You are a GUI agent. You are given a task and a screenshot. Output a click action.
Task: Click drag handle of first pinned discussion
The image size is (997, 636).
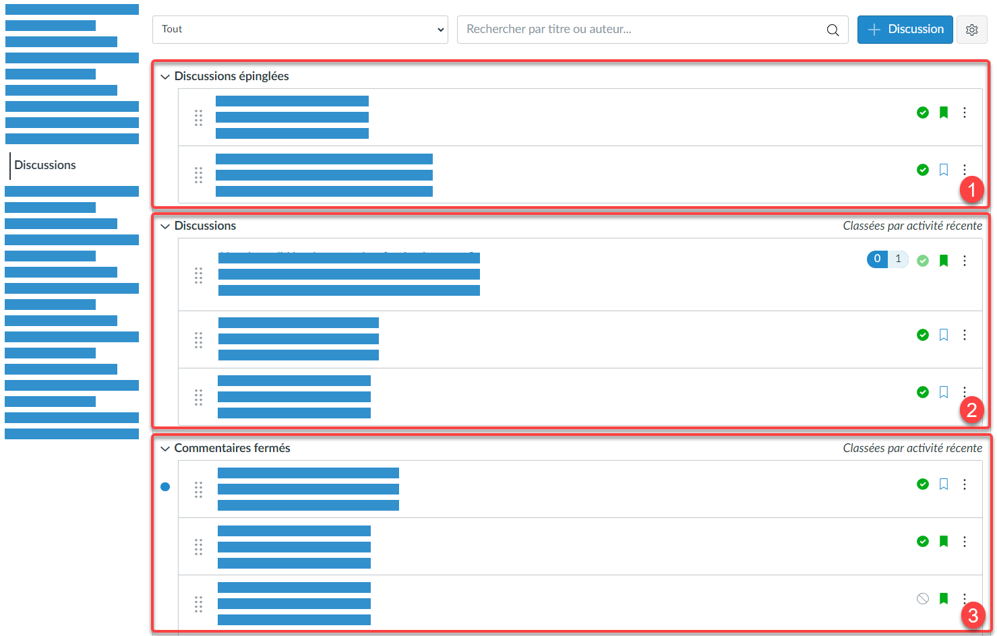[x=198, y=118]
